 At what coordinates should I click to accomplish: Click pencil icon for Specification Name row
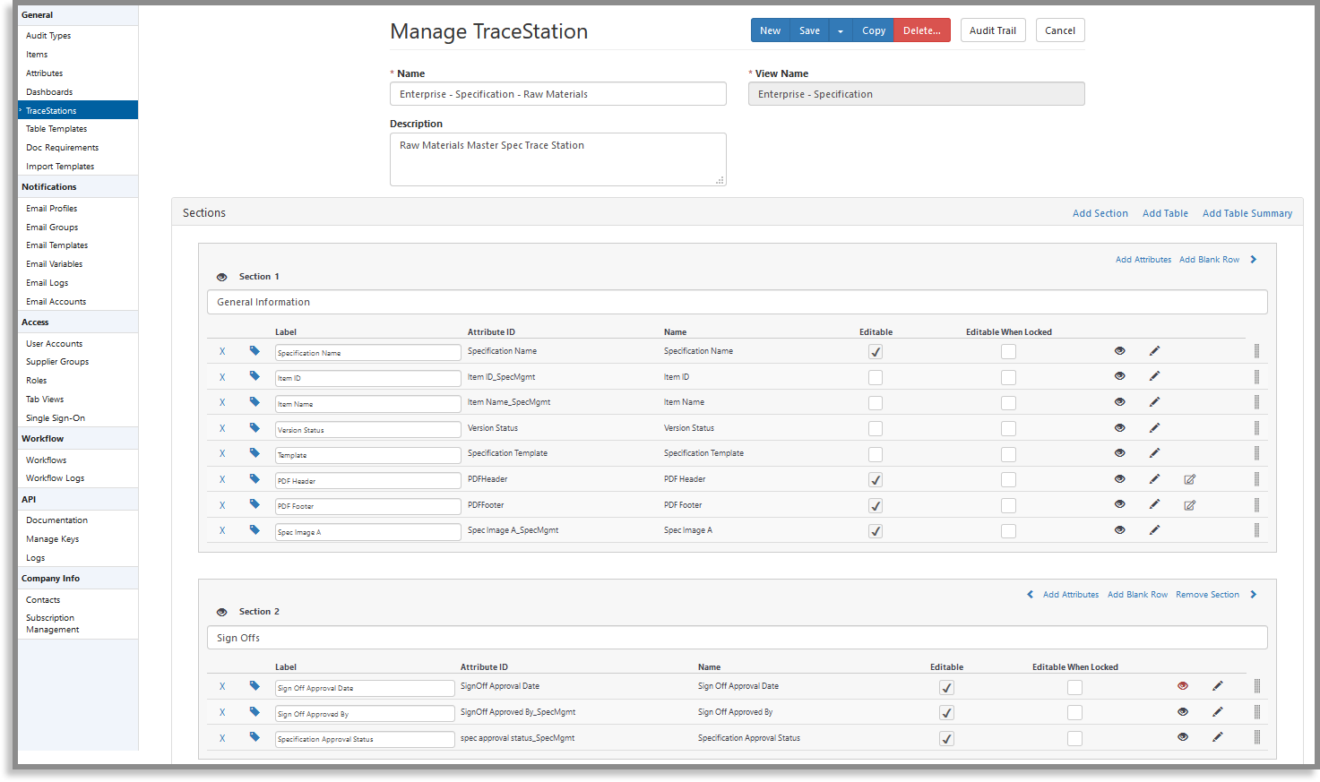[1154, 351]
